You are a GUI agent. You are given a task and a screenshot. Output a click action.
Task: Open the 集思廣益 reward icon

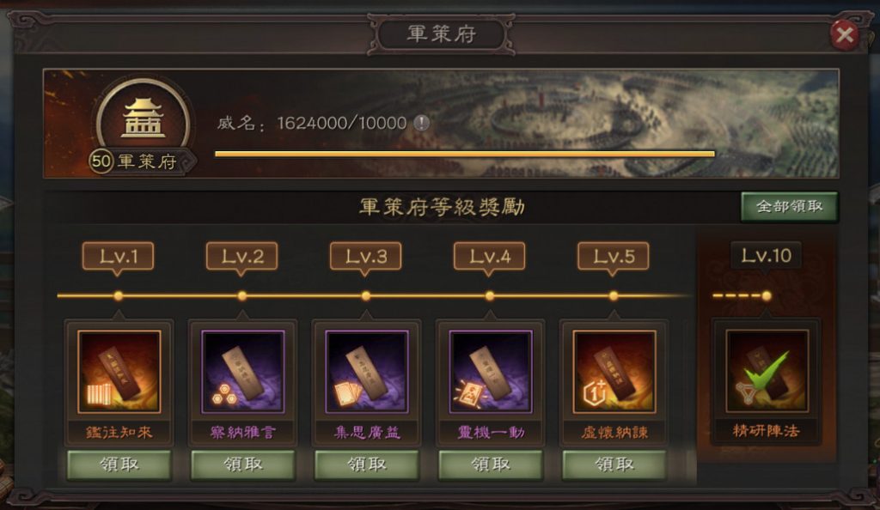pos(367,372)
